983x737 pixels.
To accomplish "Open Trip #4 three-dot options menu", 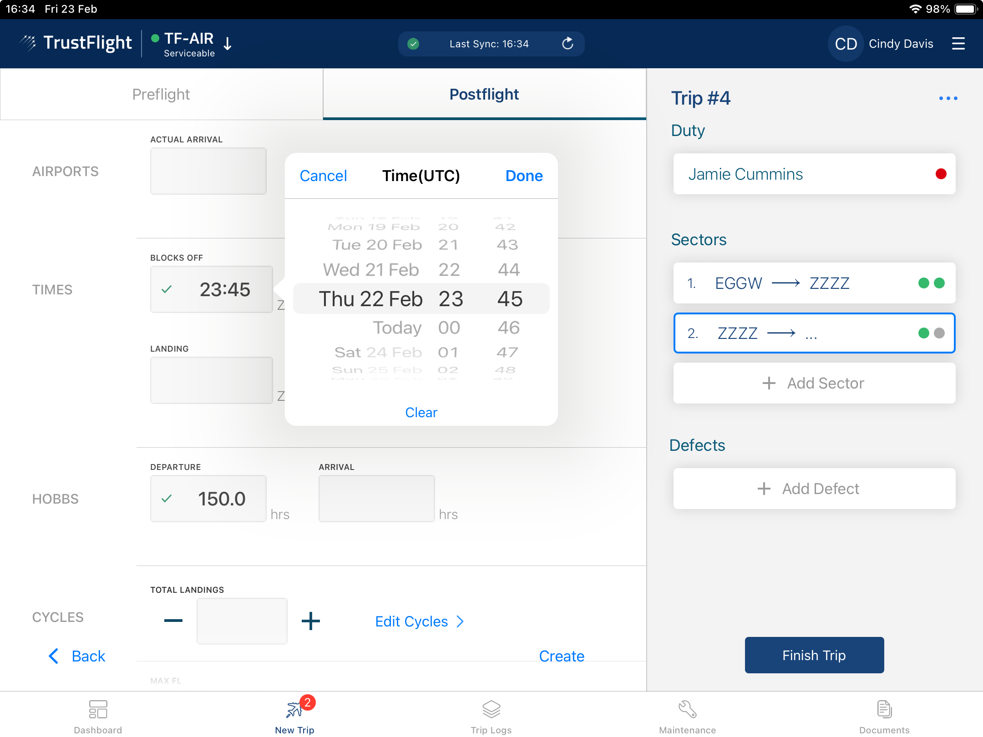I will 948,98.
